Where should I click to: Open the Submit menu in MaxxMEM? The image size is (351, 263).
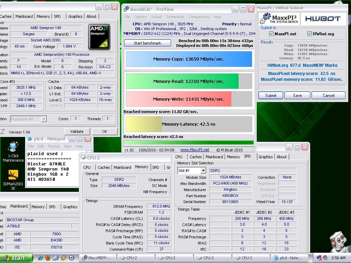(x=156, y=17)
